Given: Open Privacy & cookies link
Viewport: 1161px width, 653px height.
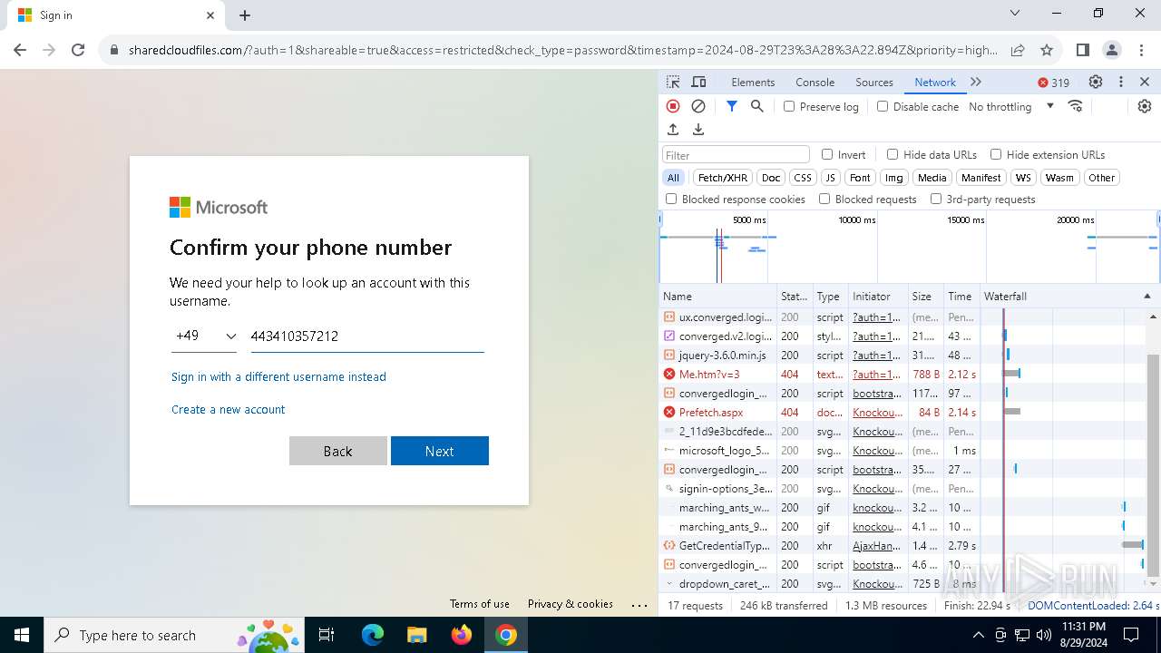Looking at the screenshot, I should (x=571, y=604).
